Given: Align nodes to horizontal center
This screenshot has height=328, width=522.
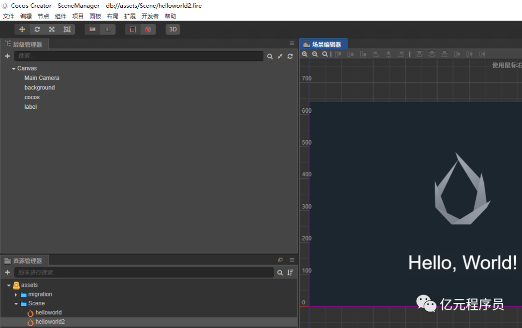Looking at the screenshot, I should [x=388, y=54].
